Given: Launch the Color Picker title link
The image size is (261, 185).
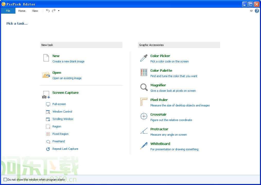Looking at the screenshot, I should point(160,56).
